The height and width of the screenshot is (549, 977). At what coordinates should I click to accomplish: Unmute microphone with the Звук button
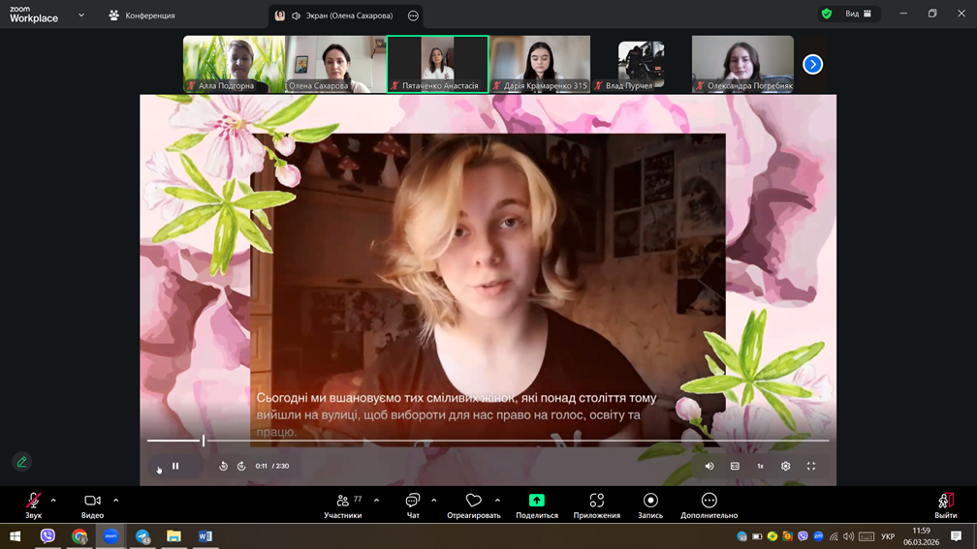tap(33, 505)
